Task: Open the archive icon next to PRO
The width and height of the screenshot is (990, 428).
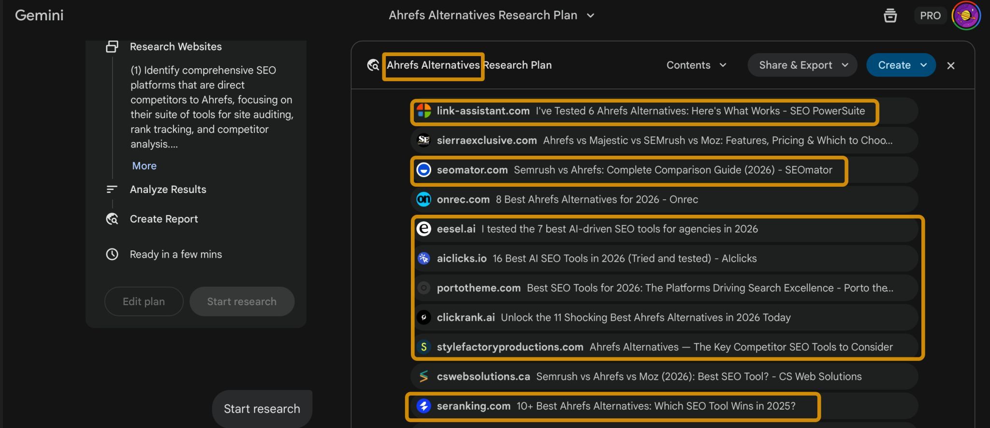Action: coord(890,15)
